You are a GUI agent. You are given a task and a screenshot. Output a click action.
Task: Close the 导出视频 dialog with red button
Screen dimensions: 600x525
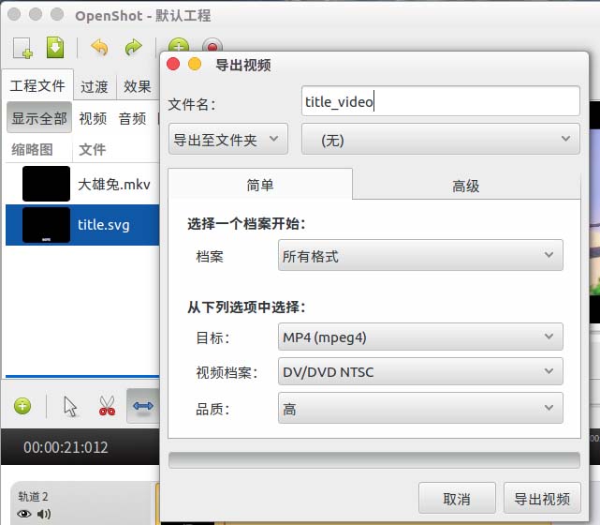click(x=173, y=64)
